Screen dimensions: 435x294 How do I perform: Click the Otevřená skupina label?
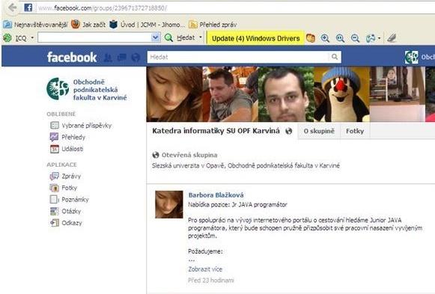point(189,155)
